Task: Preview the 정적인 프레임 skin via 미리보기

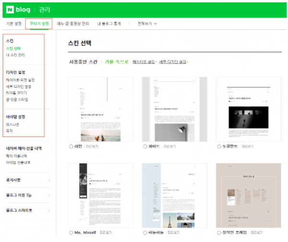Action: [x=257, y=232]
